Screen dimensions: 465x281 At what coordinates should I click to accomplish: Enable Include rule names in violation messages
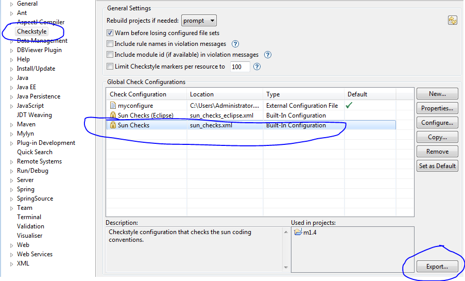110,44
